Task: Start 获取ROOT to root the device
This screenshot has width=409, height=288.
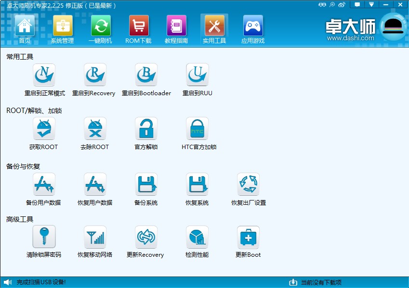Action: (44, 130)
